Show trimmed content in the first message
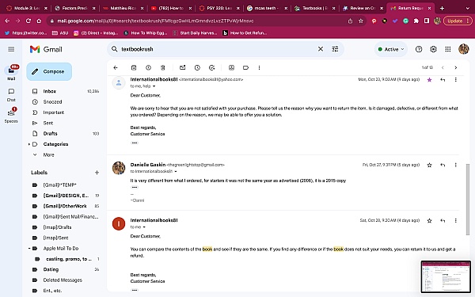 click(135, 143)
